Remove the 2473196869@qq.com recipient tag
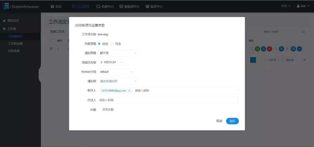This screenshot has height=147, width=314. [x=129, y=91]
